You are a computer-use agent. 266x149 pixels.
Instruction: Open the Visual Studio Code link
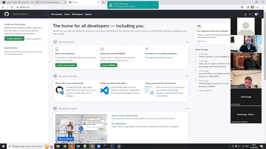pyautogui.click(x=119, y=87)
